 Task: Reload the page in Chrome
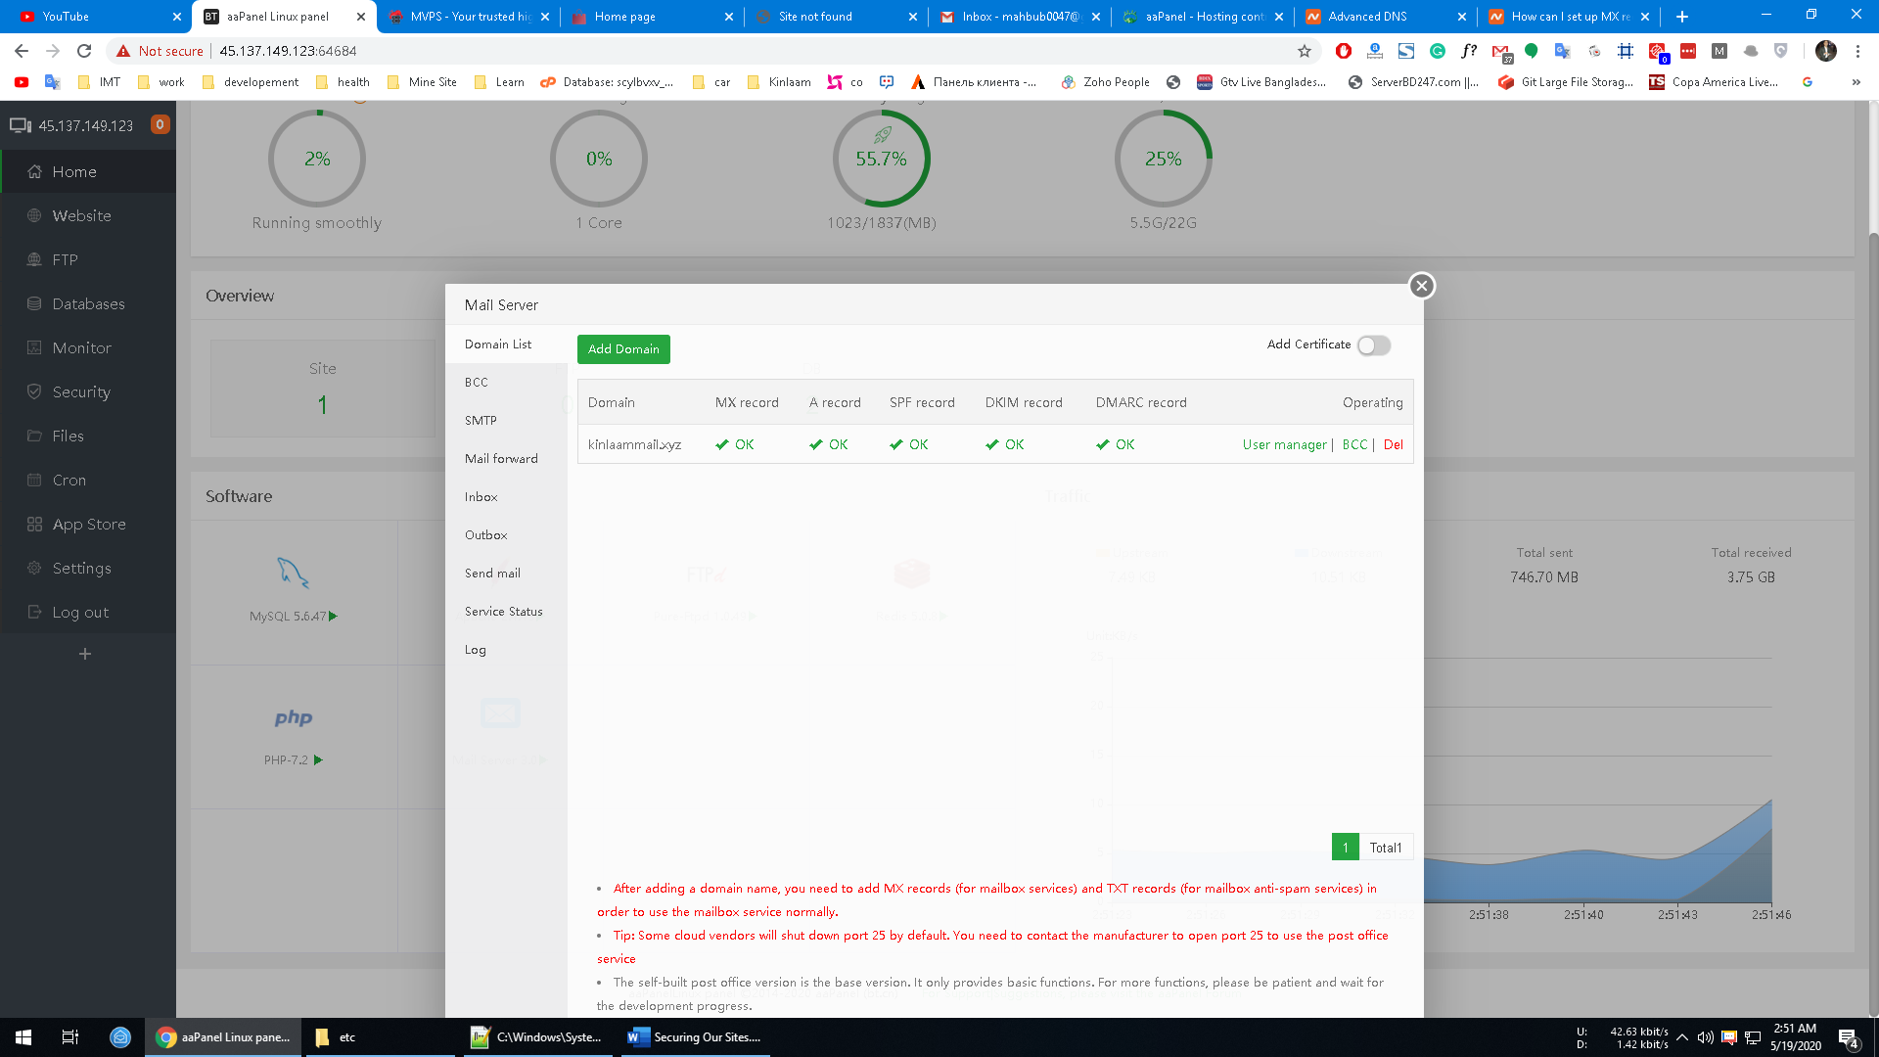pyautogui.click(x=84, y=51)
